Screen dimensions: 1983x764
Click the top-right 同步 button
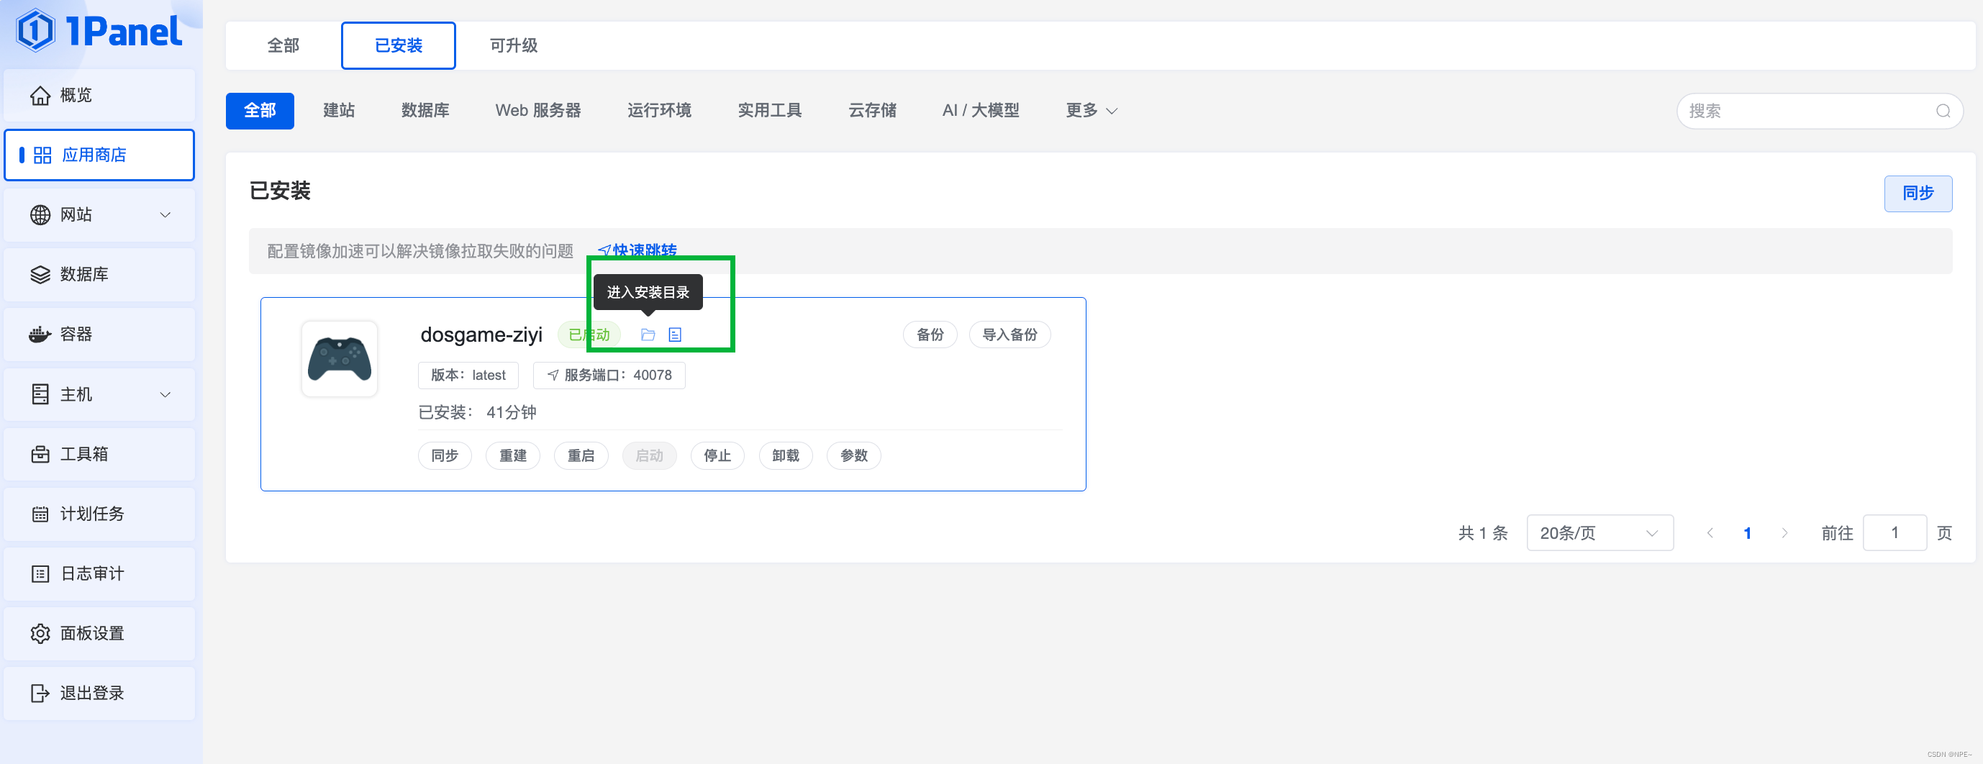click(1918, 193)
